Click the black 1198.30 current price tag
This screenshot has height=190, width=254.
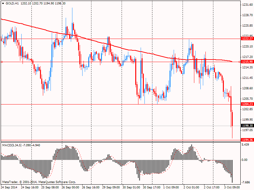(247, 126)
